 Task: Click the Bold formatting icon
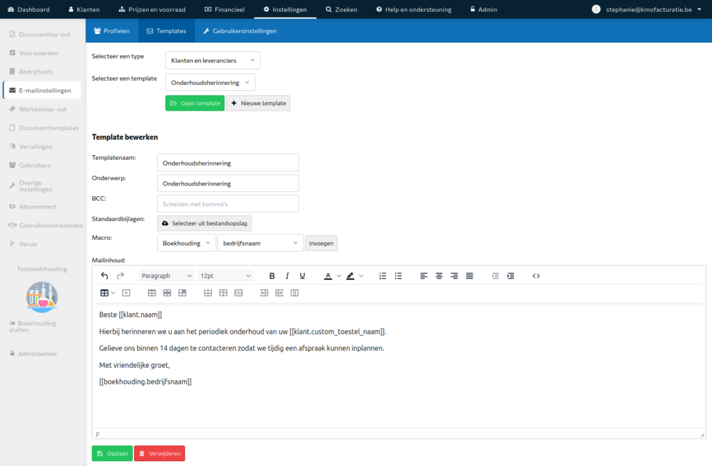[272, 275]
